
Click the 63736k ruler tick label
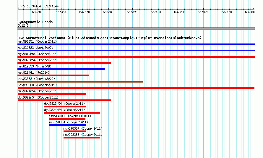pyautogui.click(x=61, y=12)
